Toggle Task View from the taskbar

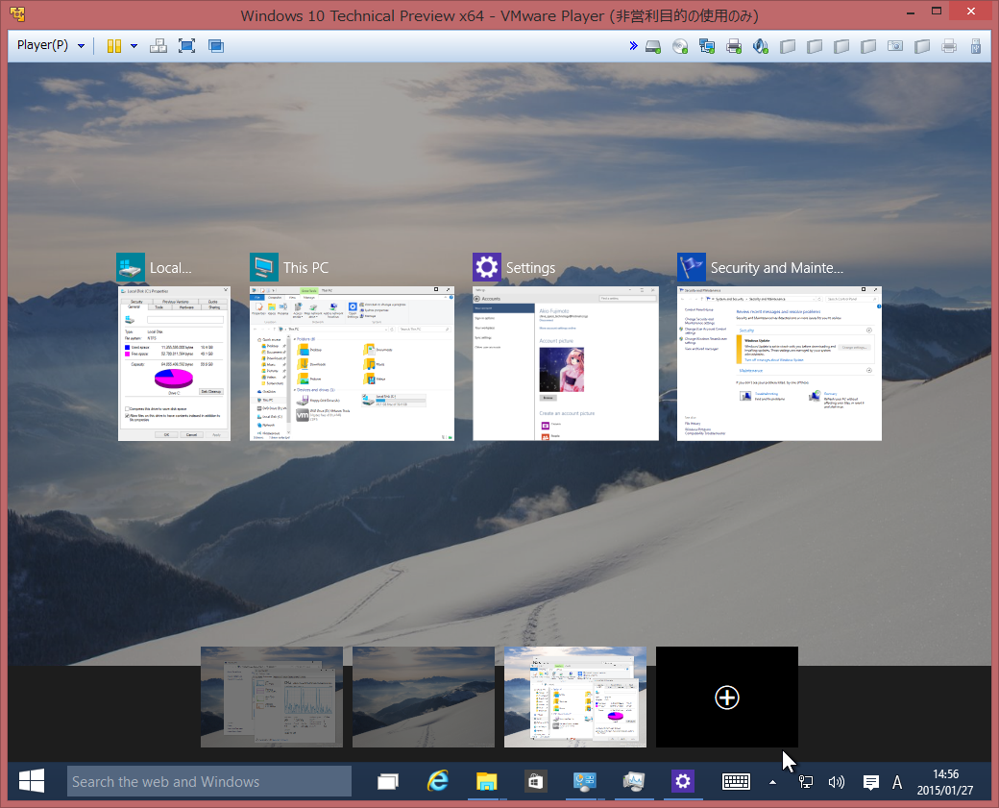click(387, 781)
